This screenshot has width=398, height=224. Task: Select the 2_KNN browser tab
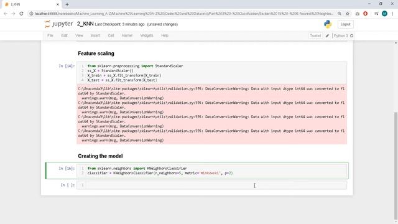pos(30,4)
